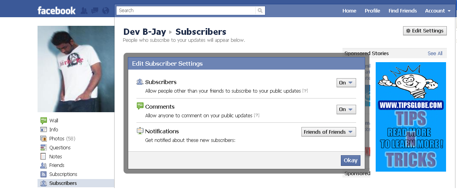The image size is (457, 190).
Task: Expand the Account menu arrow
Action: 449,11
